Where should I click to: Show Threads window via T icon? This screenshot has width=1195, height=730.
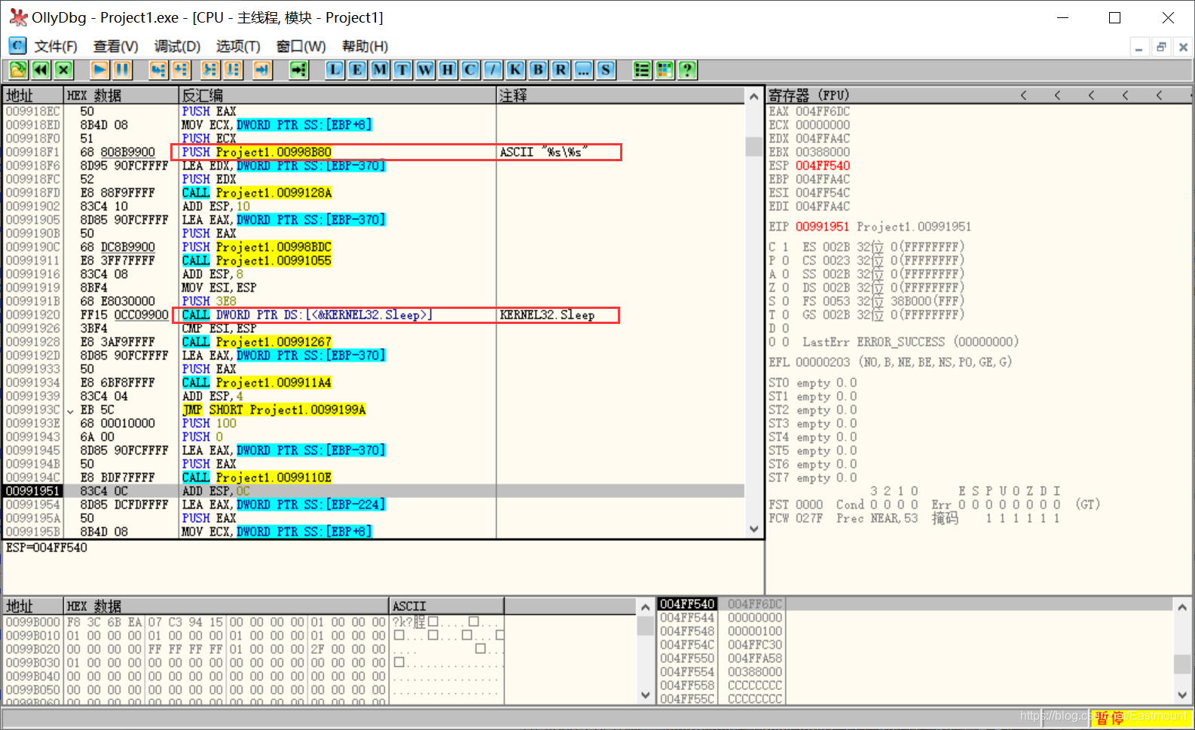pyautogui.click(x=402, y=70)
